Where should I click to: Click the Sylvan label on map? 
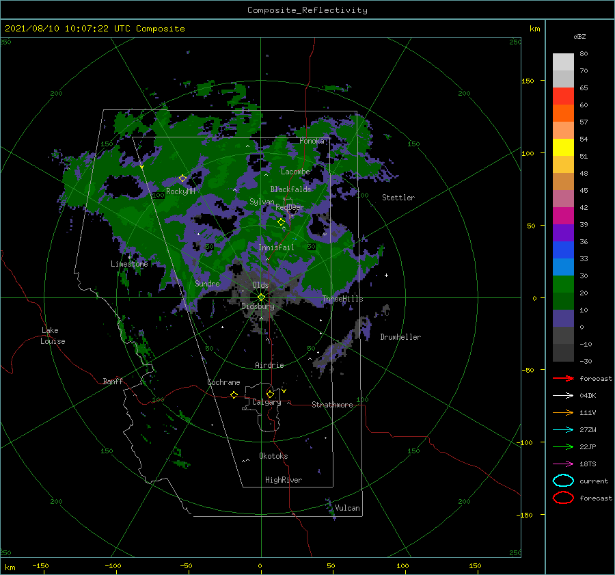coord(262,202)
